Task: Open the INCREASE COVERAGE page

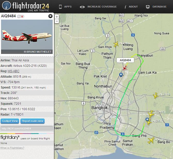Action: point(98,7)
